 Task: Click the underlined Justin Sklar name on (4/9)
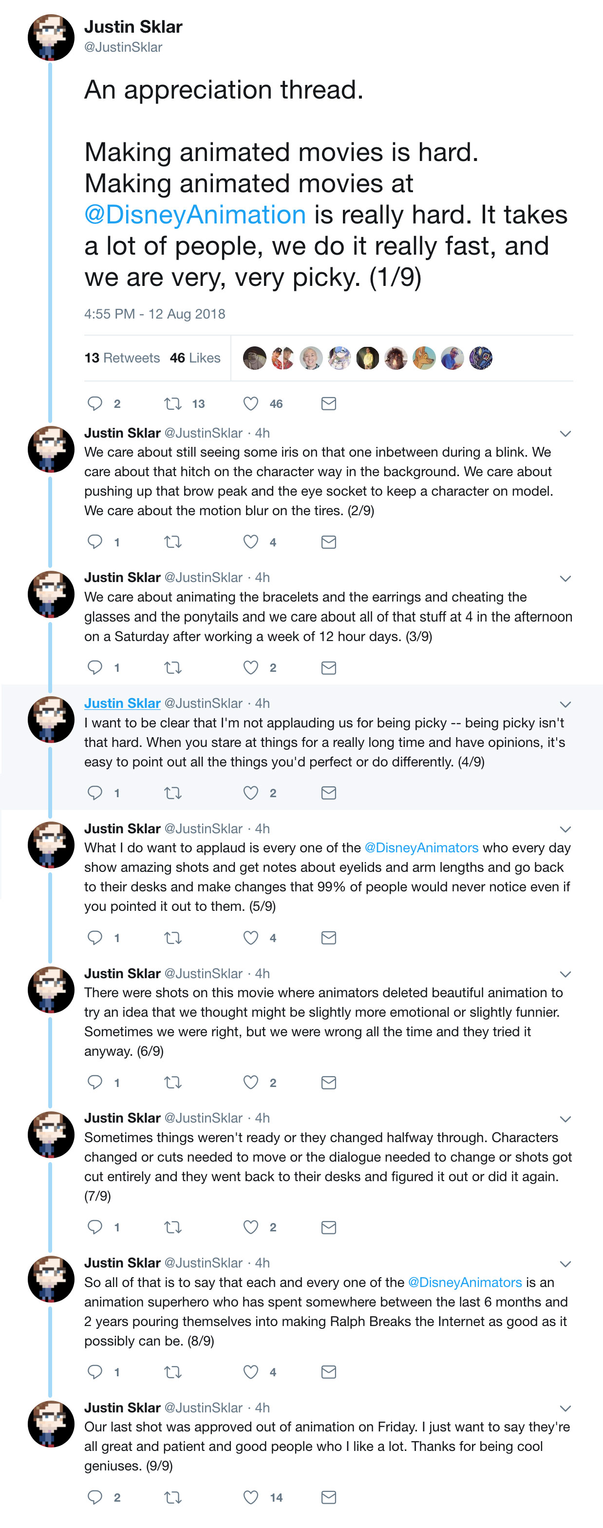[122, 703]
